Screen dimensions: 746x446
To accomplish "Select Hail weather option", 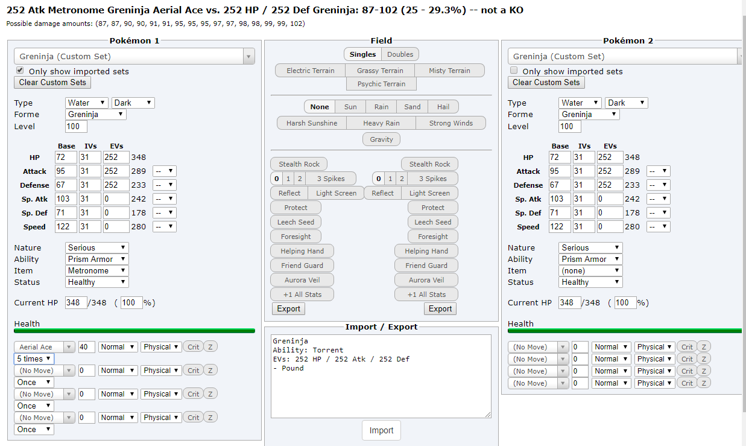I will pyautogui.click(x=443, y=107).
